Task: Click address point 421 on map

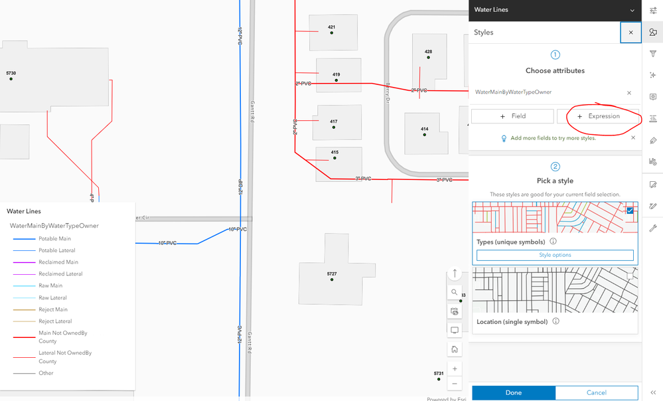Action: [332, 33]
